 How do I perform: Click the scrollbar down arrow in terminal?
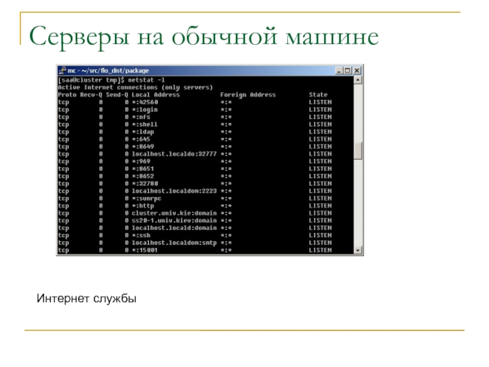359,250
